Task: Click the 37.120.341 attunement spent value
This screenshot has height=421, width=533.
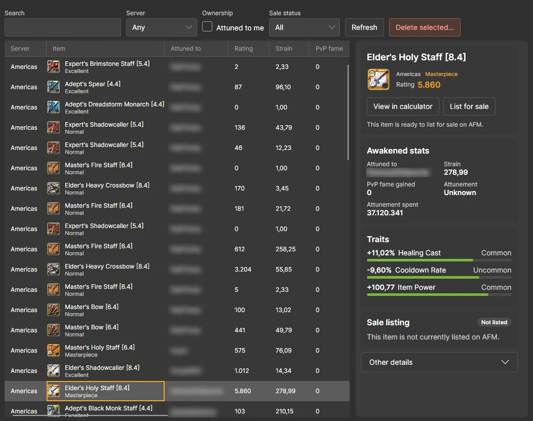Action: pyautogui.click(x=385, y=213)
